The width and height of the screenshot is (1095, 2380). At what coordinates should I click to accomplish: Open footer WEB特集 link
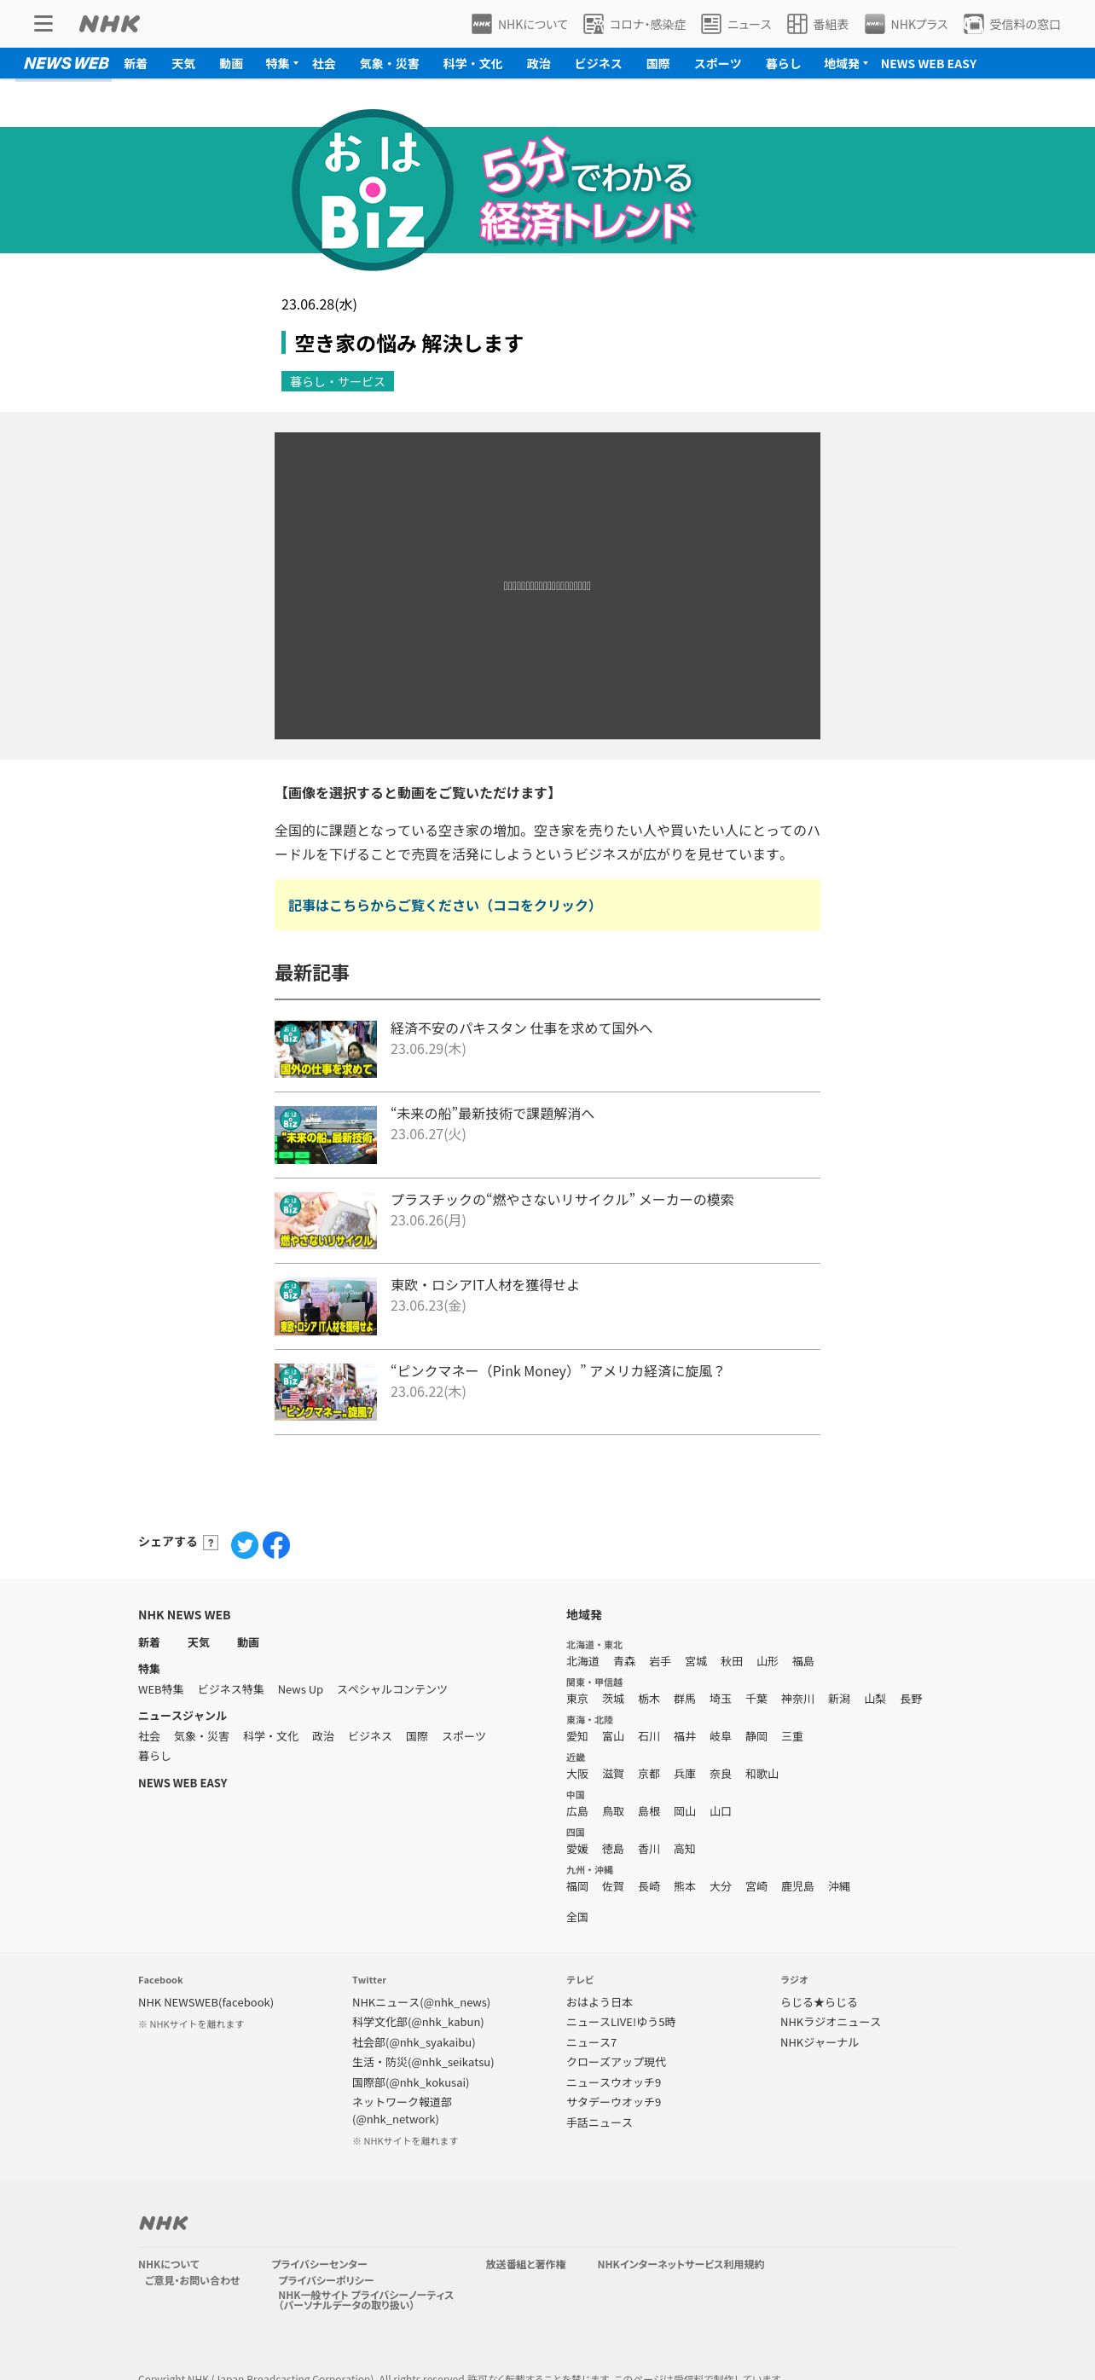pos(161,1690)
